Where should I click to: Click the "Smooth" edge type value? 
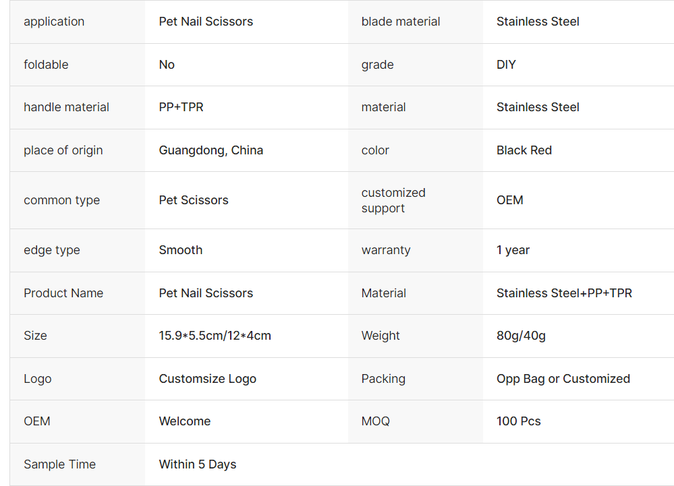[x=180, y=250]
